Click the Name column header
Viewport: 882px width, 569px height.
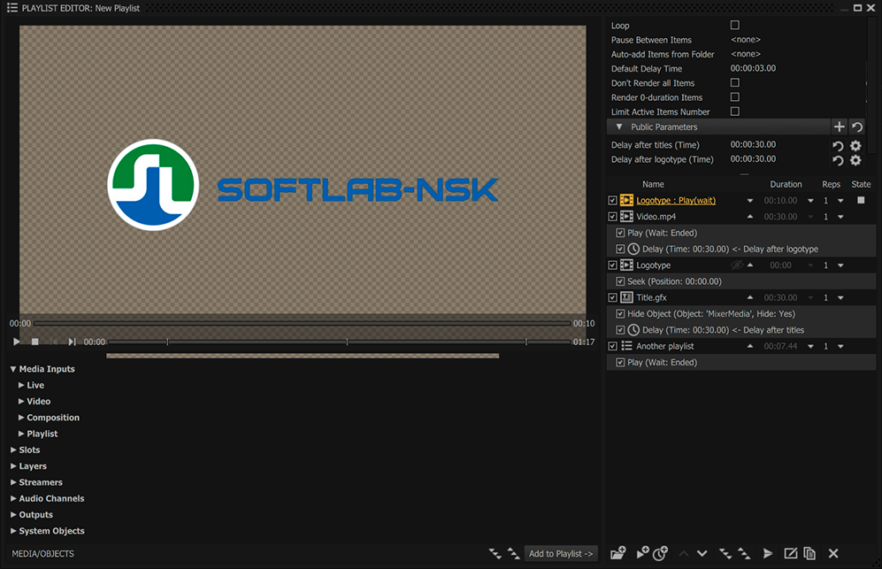pos(653,184)
